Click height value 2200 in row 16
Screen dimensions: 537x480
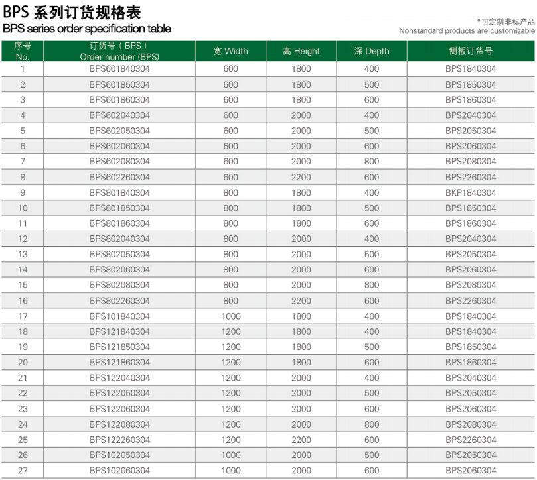click(x=301, y=301)
